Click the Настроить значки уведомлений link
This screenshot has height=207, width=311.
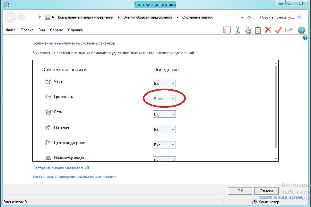pyautogui.click(x=61, y=168)
